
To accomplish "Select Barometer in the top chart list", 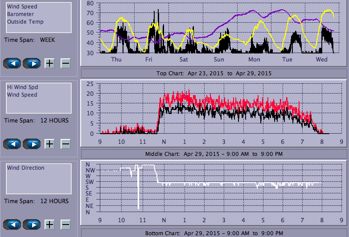I will 19,14.
